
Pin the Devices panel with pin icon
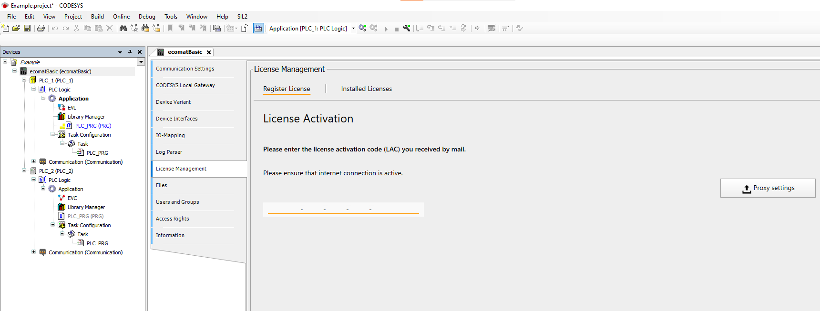point(130,52)
